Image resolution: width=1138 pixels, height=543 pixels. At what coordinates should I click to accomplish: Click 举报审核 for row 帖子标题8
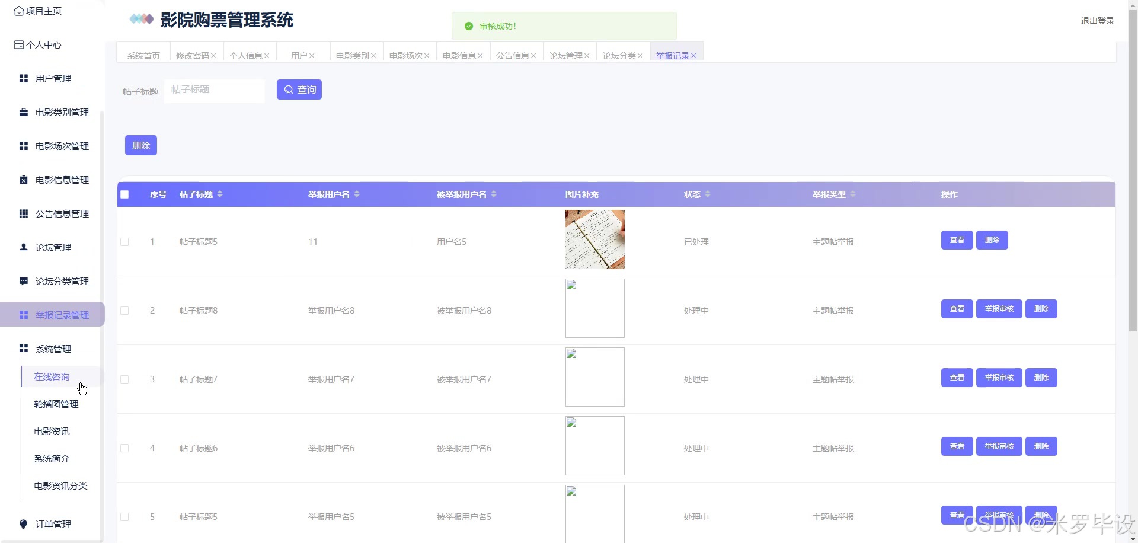pos(999,309)
